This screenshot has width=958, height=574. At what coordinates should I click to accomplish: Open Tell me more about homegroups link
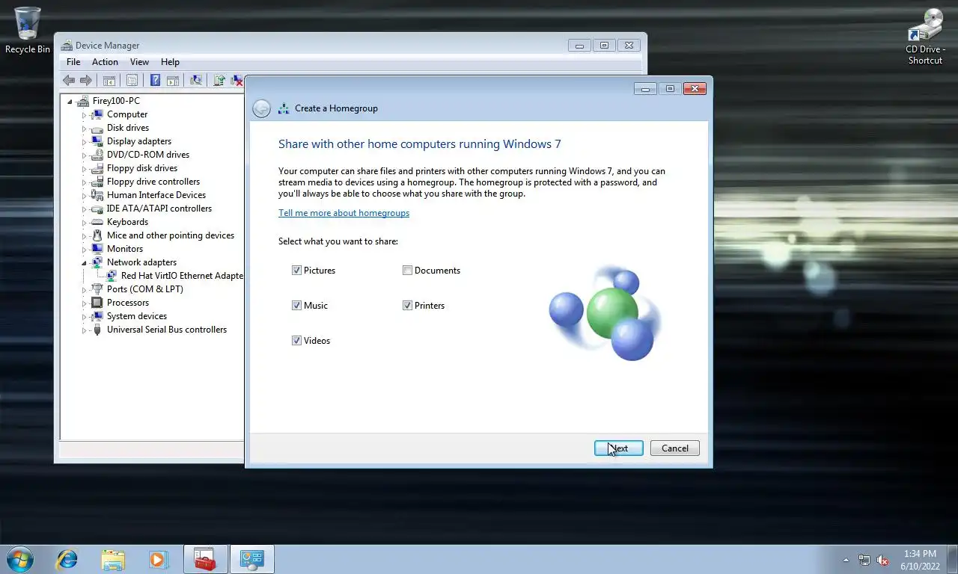click(344, 213)
